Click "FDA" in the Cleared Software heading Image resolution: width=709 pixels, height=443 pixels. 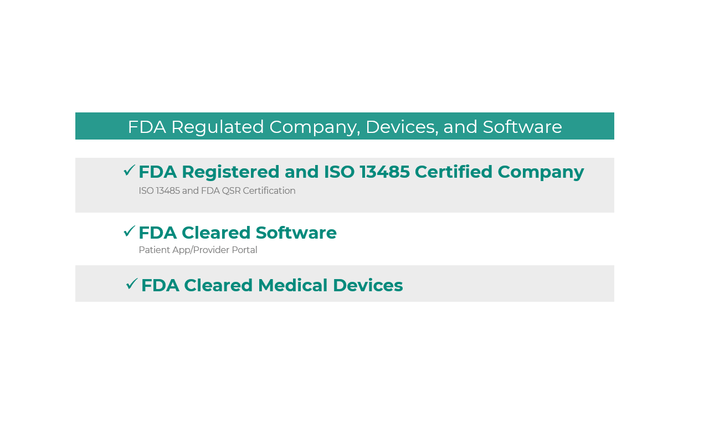pyautogui.click(x=157, y=233)
